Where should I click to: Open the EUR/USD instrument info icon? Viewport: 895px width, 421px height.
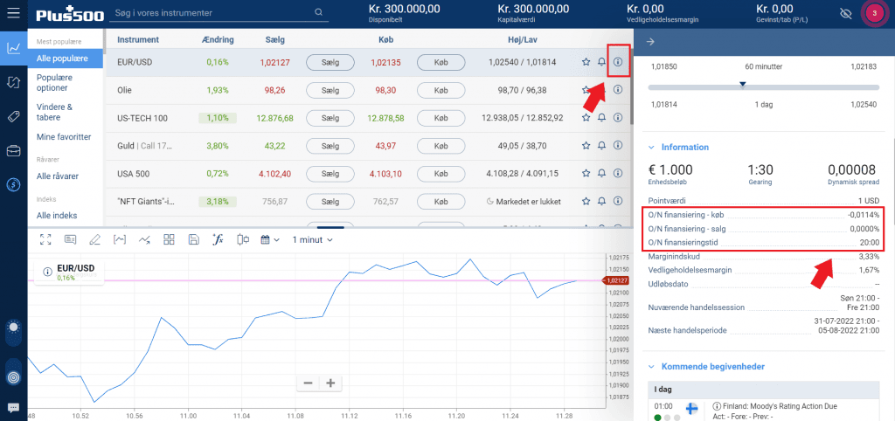coord(618,62)
